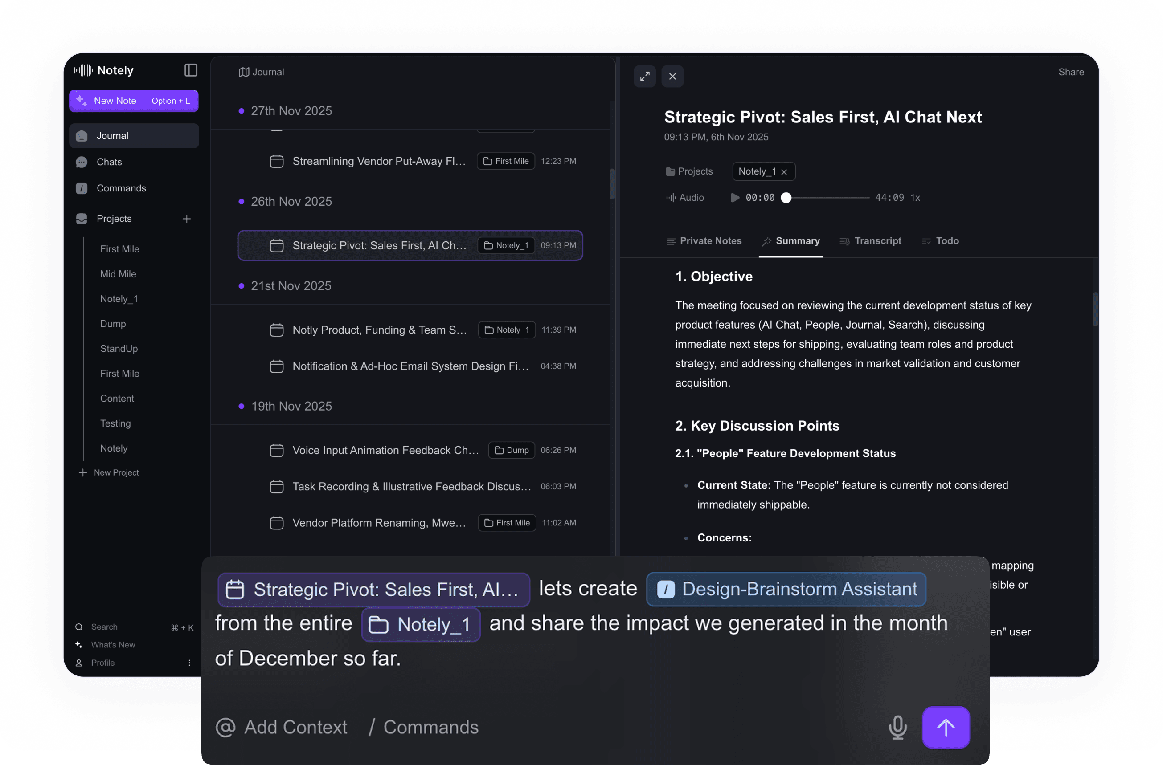Play the audio recording

click(x=734, y=198)
